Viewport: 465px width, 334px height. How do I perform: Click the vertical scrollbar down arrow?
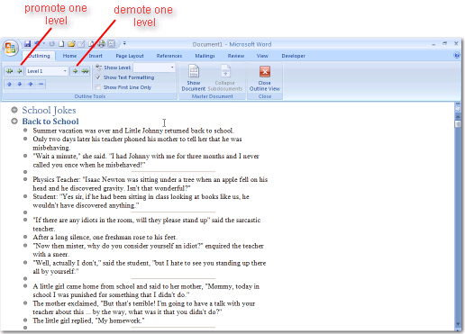click(x=458, y=323)
